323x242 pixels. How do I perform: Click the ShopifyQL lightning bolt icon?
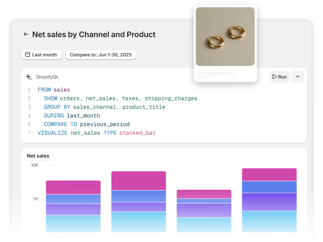point(29,77)
